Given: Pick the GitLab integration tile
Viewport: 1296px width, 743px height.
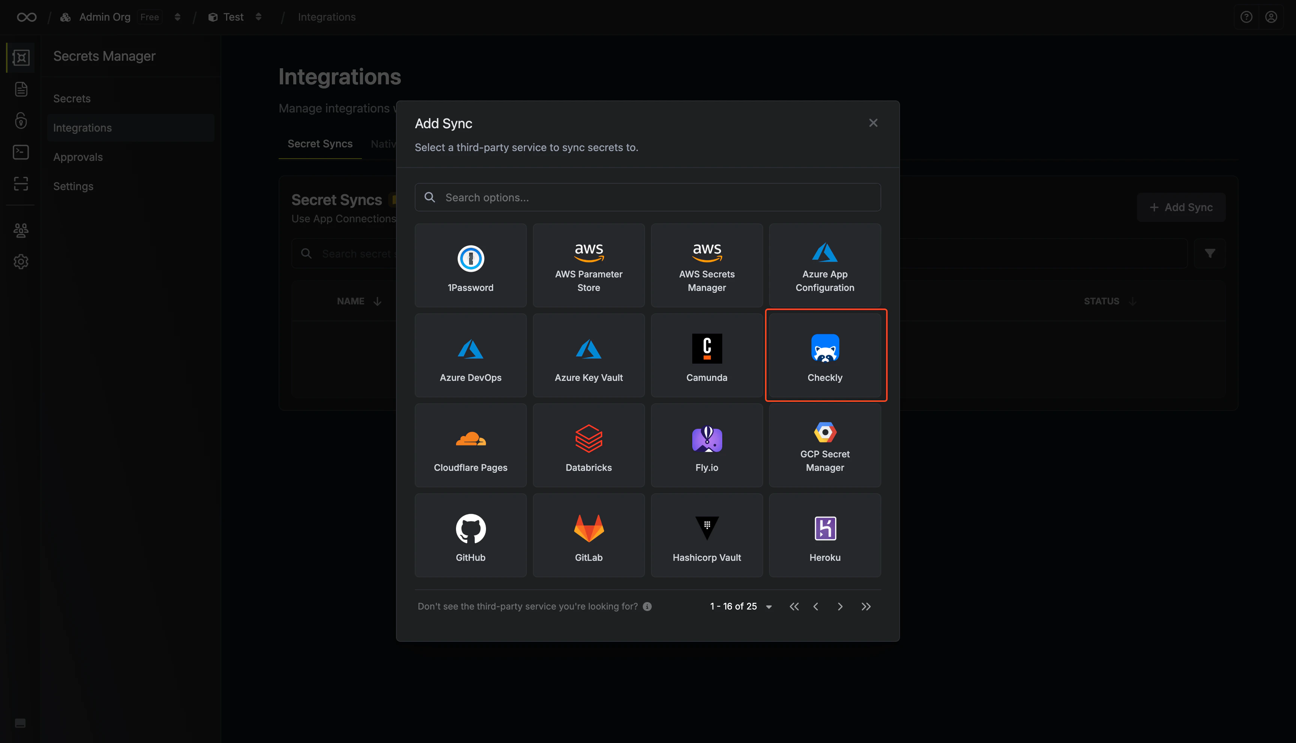Looking at the screenshot, I should point(588,535).
